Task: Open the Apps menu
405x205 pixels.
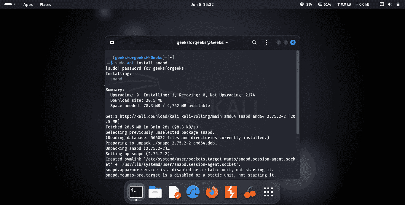Action: (28, 4)
